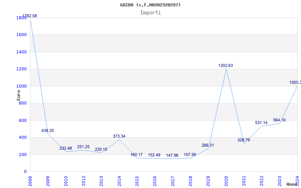Click the 2014 x-axis year label
The height and width of the screenshot is (188, 301).
tap(119, 181)
